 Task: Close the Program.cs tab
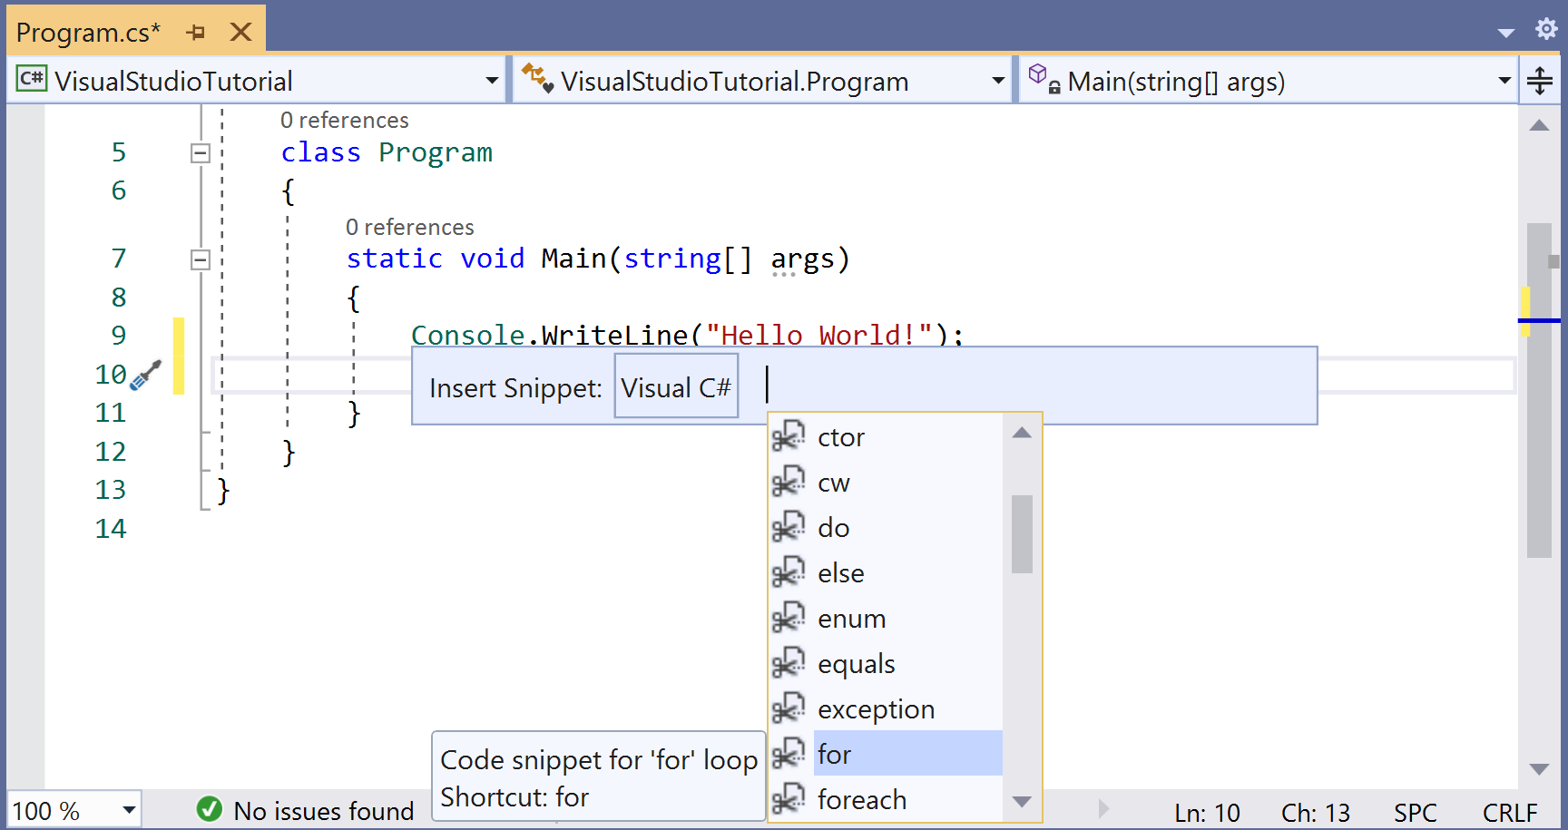click(x=240, y=33)
